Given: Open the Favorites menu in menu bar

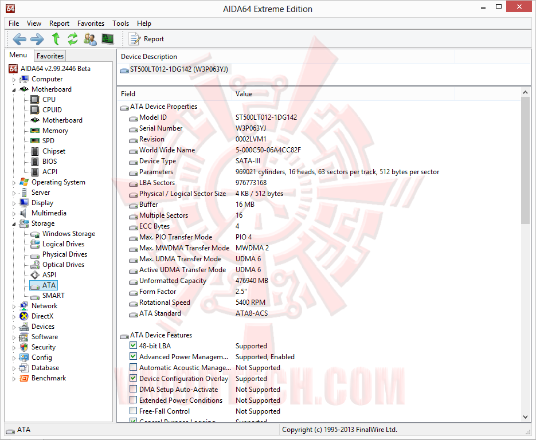Looking at the screenshot, I should [91, 23].
